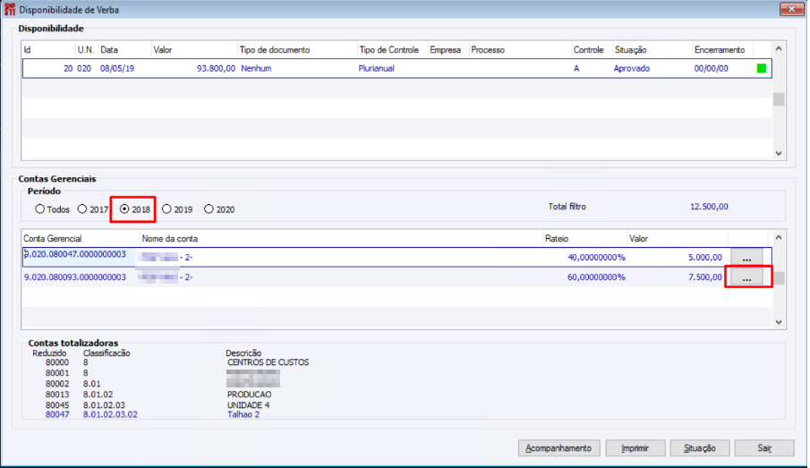Open details button for account 9.020.080047
810x468 pixels.
click(746, 257)
